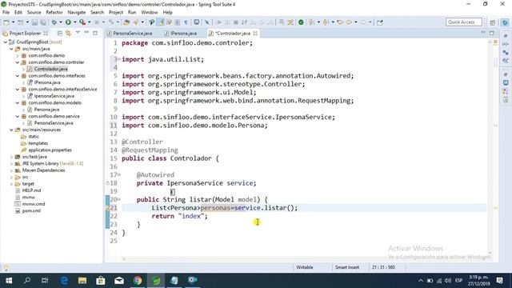Click the editor horizontal scrollbar left arrow
The image size is (512, 288).
pyautogui.click(x=124, y=259)
